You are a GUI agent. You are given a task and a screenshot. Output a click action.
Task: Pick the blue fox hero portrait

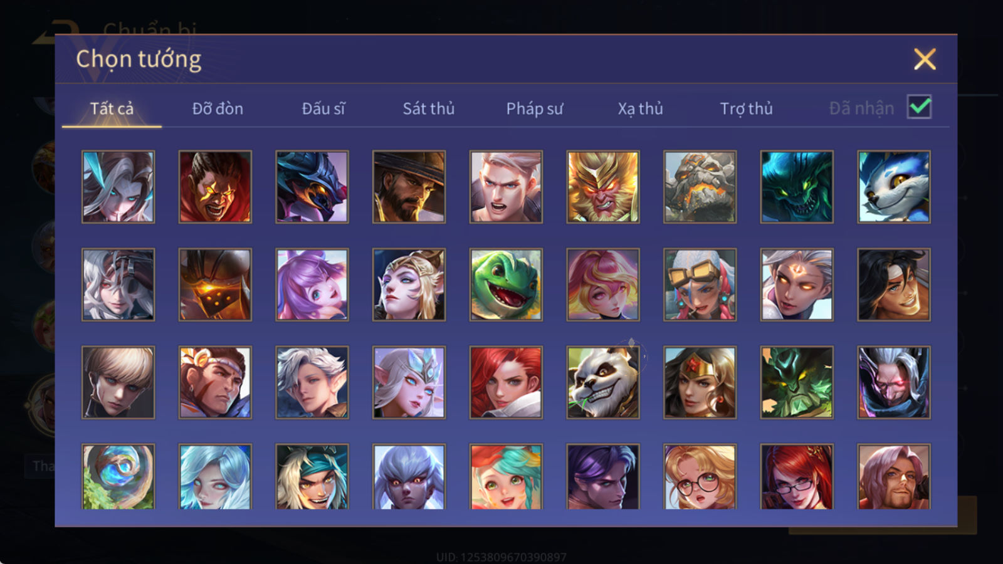tap(894, 187)
